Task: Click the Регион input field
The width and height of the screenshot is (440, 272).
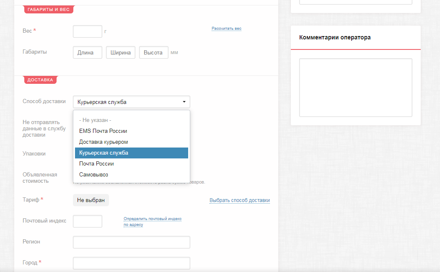Action: click(131, 242)
